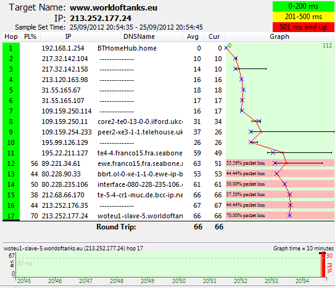335x288 pixels.
Task: Click the Cur column header
Action: [214, 37]
